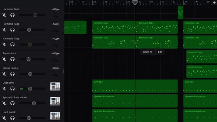Image resolution: width=217 pixels, height=122 pixels.
Task: Select the third Harmonic Taps track's region starting at bar 29
Action: pos(158,42)
